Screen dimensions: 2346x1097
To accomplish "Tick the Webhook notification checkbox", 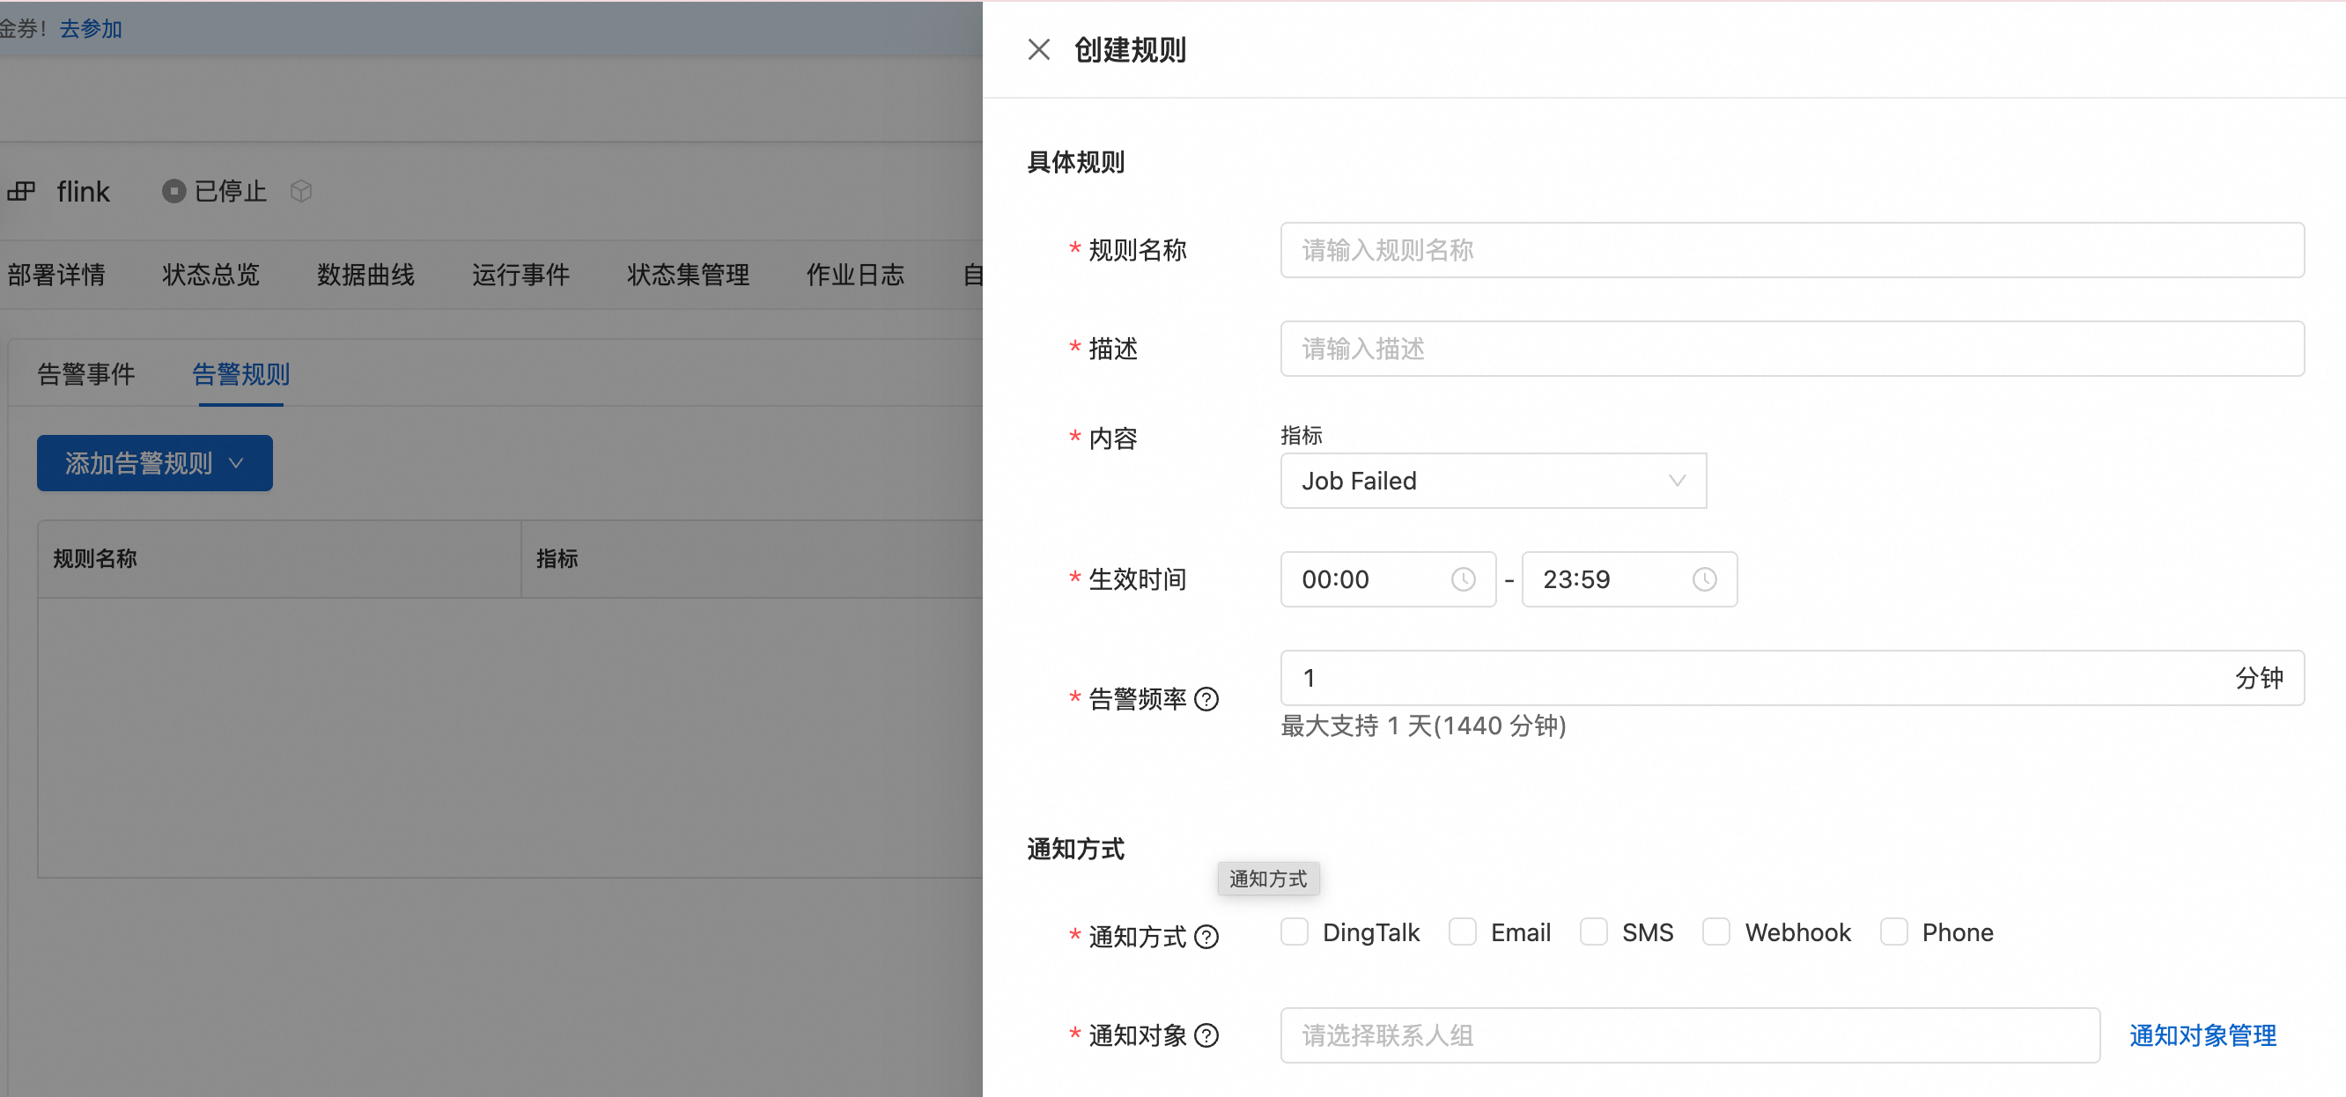I will (x=1715, y=932).
